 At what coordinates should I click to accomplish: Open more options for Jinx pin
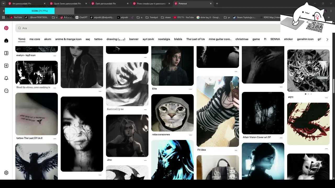[145, 160]
